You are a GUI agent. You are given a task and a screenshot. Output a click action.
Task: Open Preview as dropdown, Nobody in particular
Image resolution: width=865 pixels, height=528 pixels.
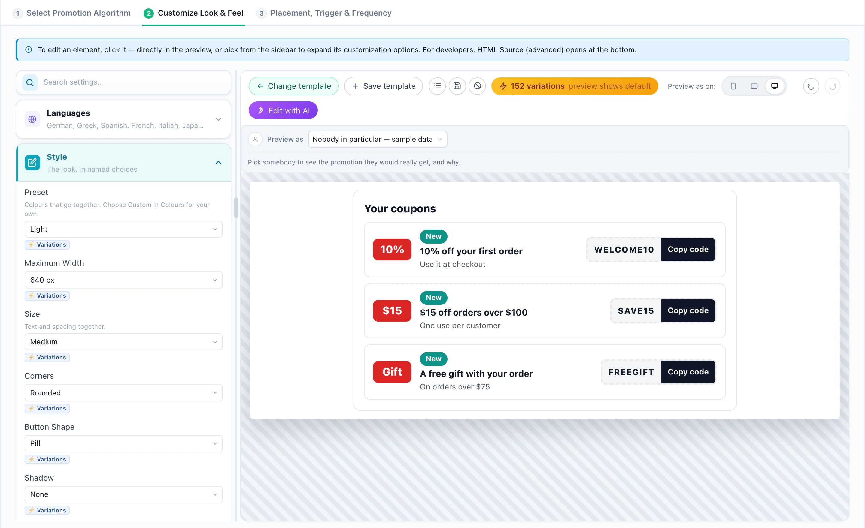pos(378,139)
